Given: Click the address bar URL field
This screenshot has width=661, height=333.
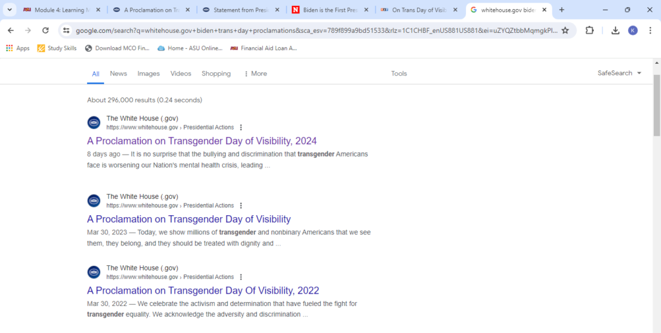Looking at the screenshot, I should (x=316, y=30).
